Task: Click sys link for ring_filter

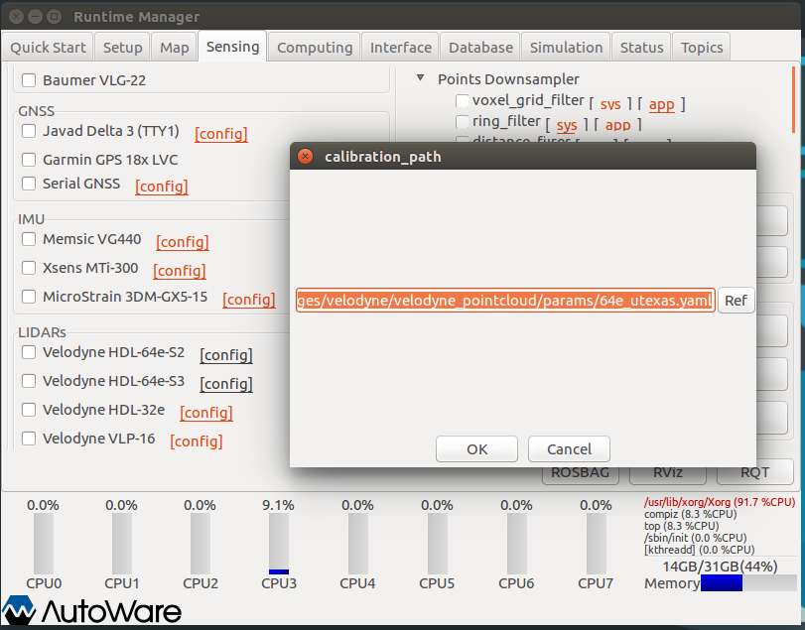Action: pos(567,126)
